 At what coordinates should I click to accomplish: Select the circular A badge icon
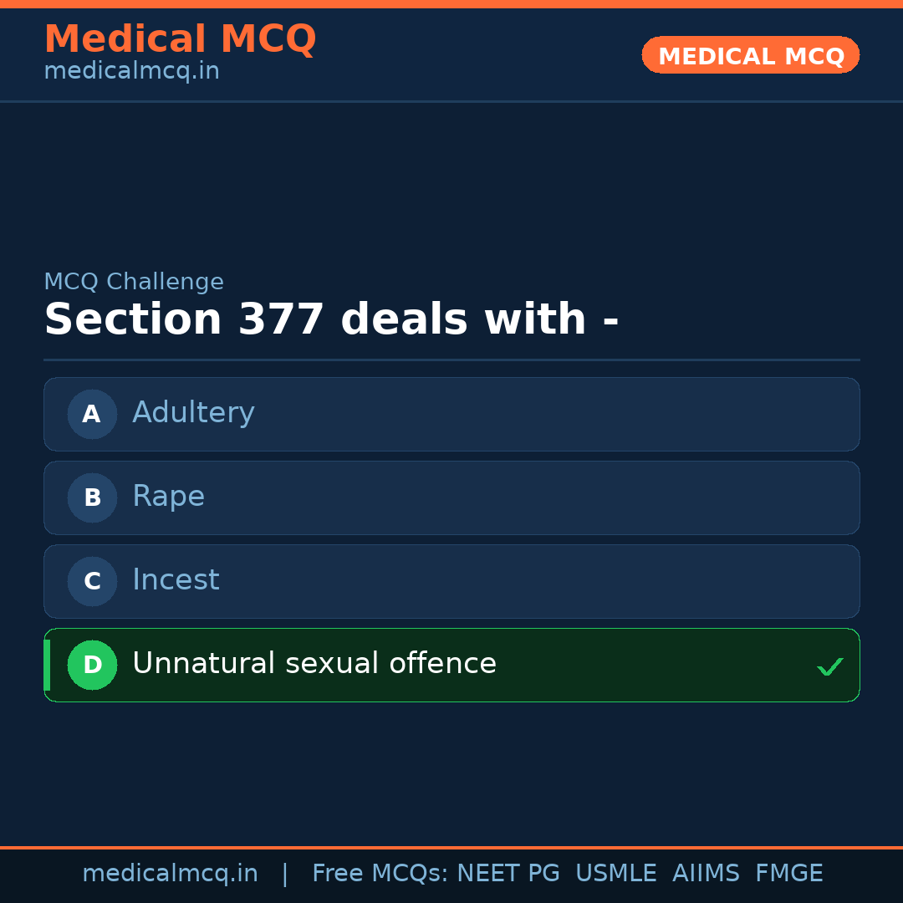click(92, 414)
